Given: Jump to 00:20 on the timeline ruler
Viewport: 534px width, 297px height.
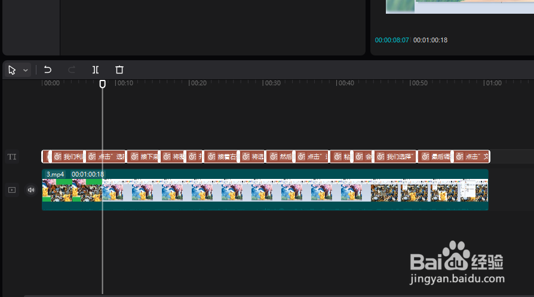Looking at the screenshot, I should pos(198,83).
